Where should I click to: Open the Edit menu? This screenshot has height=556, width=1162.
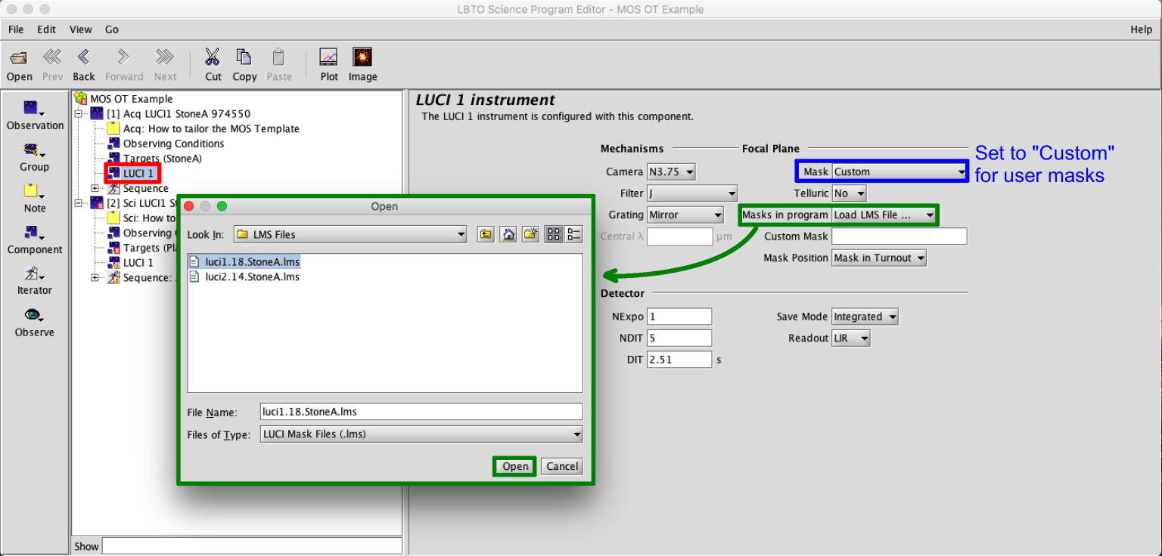[x=47, y=29]
